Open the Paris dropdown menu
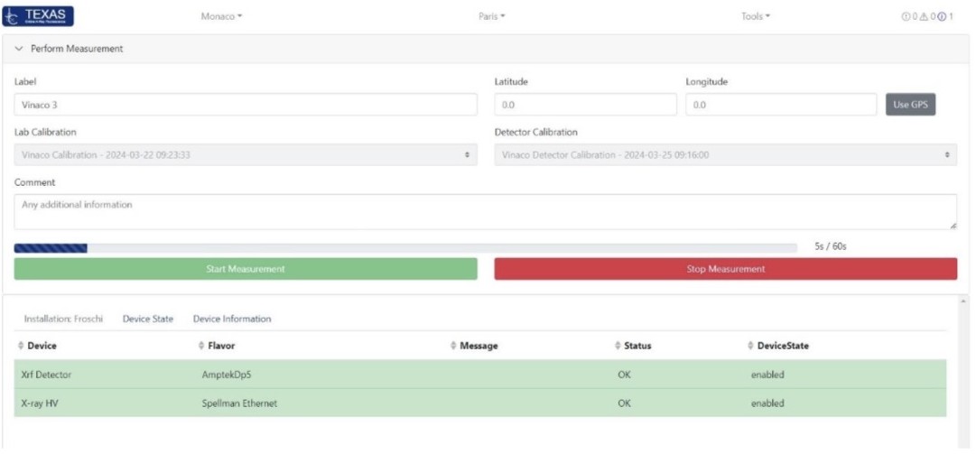 (491, 16)
